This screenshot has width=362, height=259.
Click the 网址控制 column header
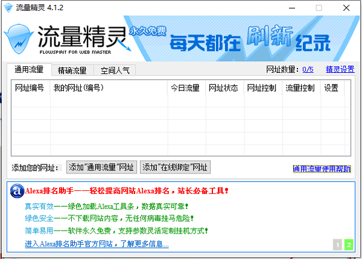(263, 88)
